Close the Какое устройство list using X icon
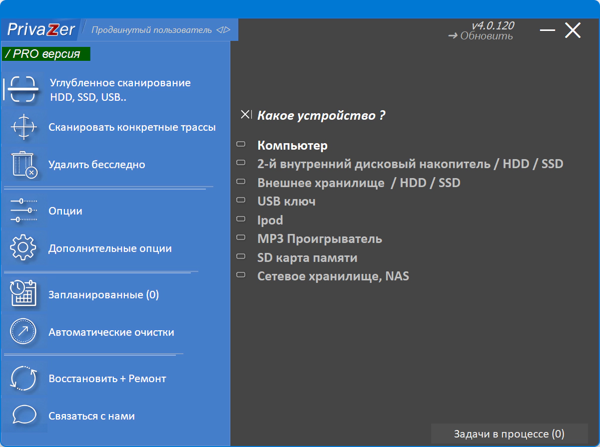The width and height of the screenshot is (600, 447). click(x=246, y=115)
